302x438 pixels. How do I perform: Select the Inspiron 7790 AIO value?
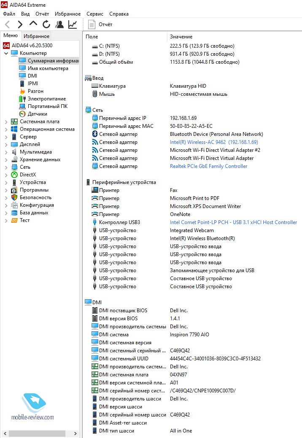[x=189, y=335]
